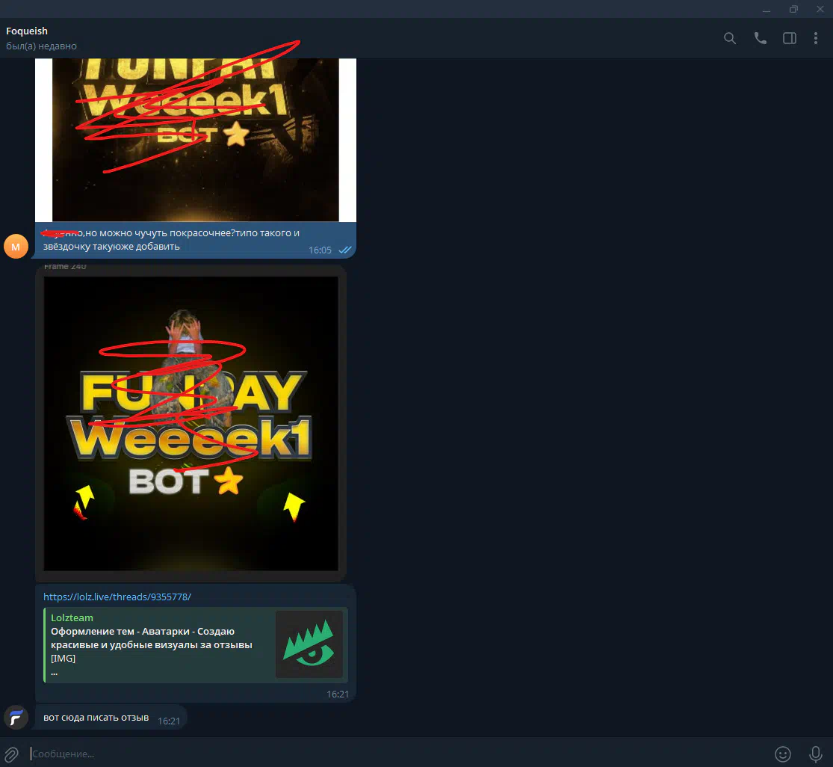Toggle the right info side panel
833x767 pixels.
point(789,38)
